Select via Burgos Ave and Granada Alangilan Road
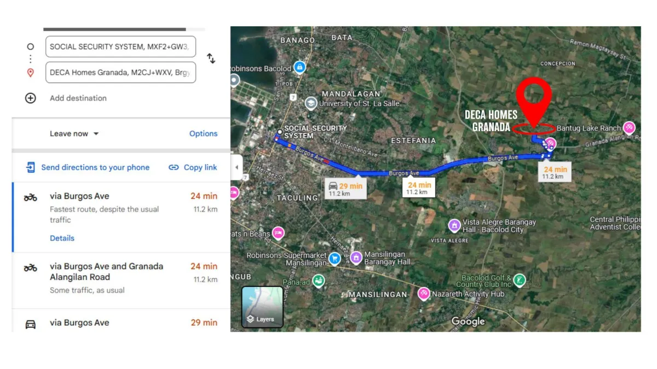This screenshot has width=657, height=369. coord(121,280)
